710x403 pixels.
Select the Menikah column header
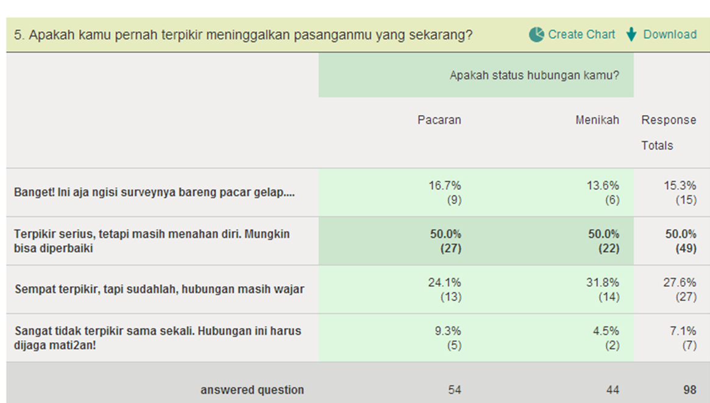597,120
